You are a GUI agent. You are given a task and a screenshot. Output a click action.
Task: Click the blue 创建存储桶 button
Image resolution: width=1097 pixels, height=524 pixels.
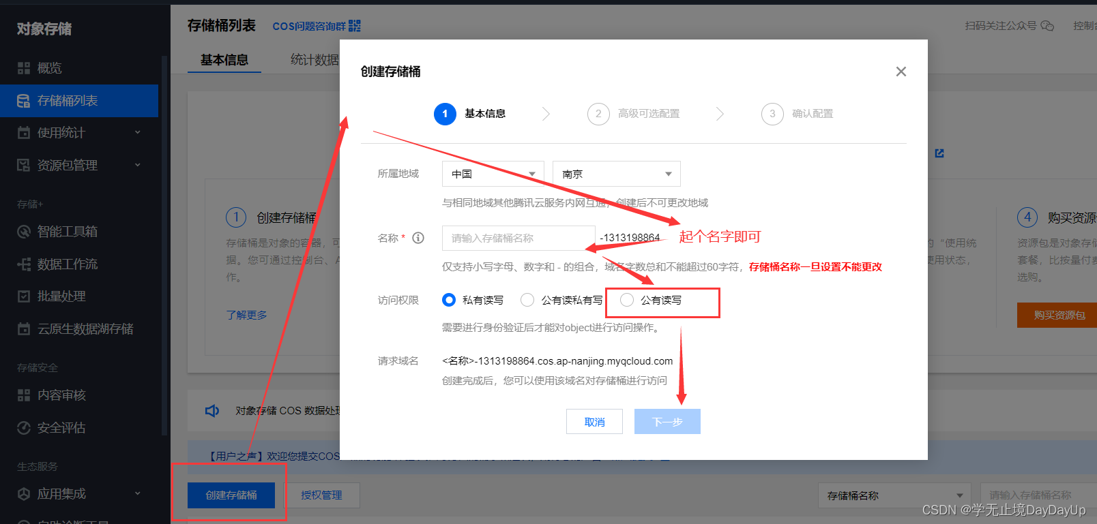tap(231, 495)
